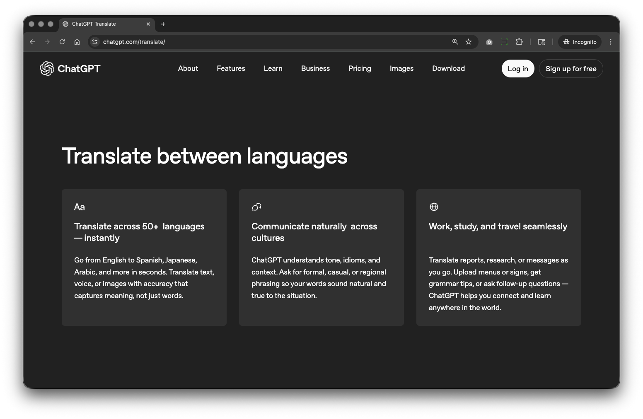Viewport: 643px width, 419px height.
Task: Open the Features navigation dropdown
Action: [x=231, y=68]
